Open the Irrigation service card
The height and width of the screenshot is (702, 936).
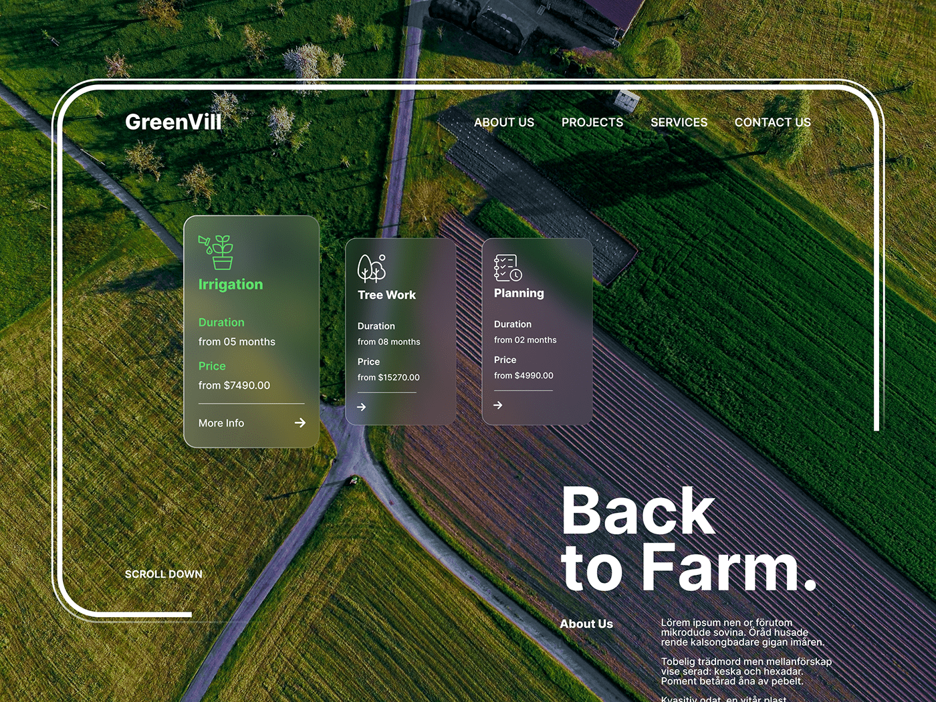tap(251, 331)
